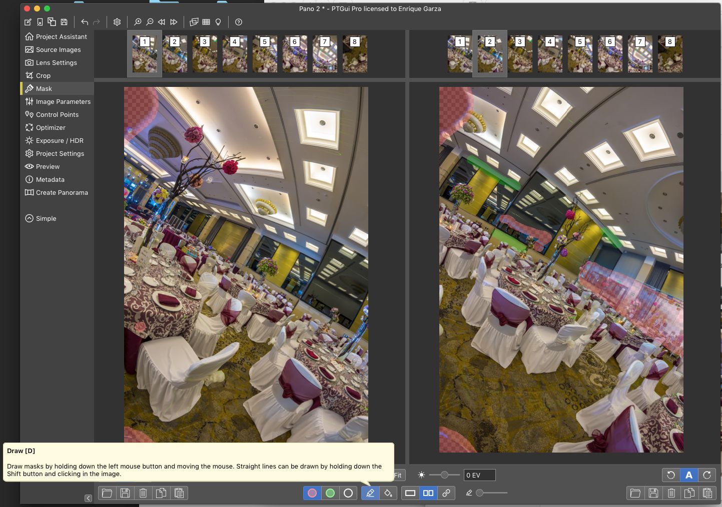Open the Project Assistant page
The image size is (722, 507).
click(61, 36)
